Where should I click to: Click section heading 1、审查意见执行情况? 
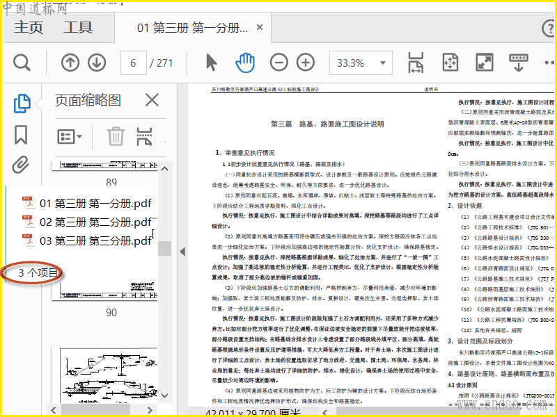pyautogui.click(x=245, y=152)
